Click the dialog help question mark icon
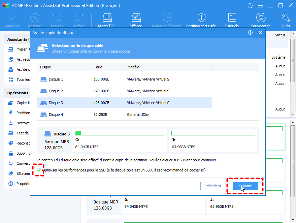The image size is (296, 223). 250,33
